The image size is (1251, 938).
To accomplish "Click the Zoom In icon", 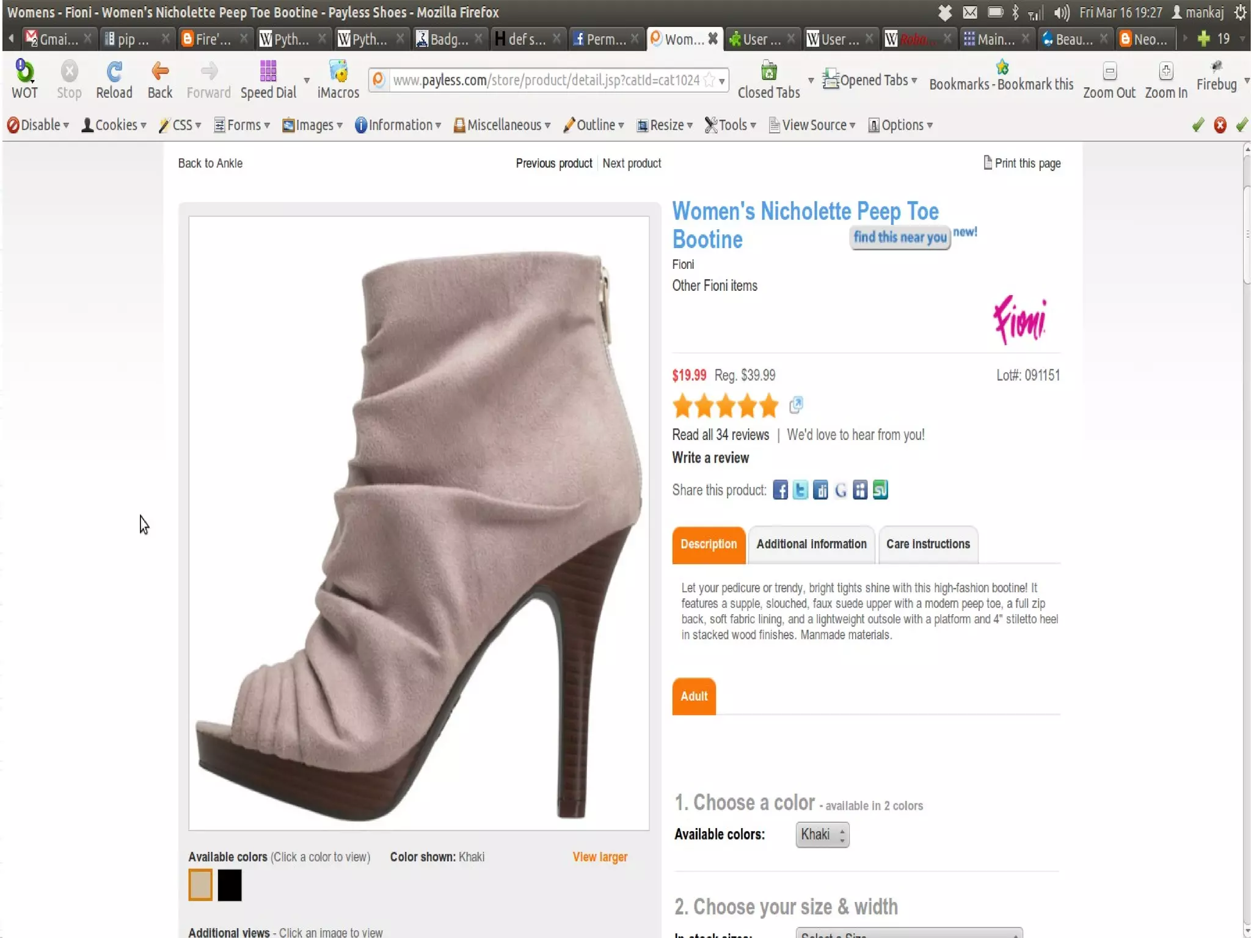I will [x=1165, y=71].
